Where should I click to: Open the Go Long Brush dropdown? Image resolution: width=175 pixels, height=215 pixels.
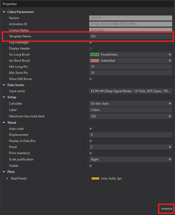click(x=170, y=55)
